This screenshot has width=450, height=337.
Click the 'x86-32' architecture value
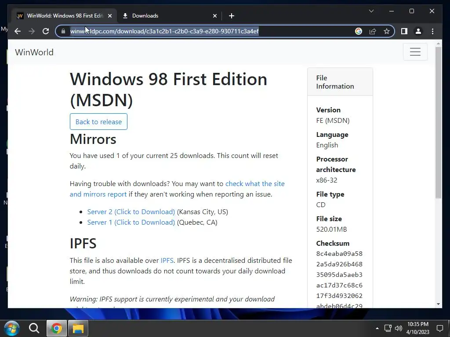(327, 180)
